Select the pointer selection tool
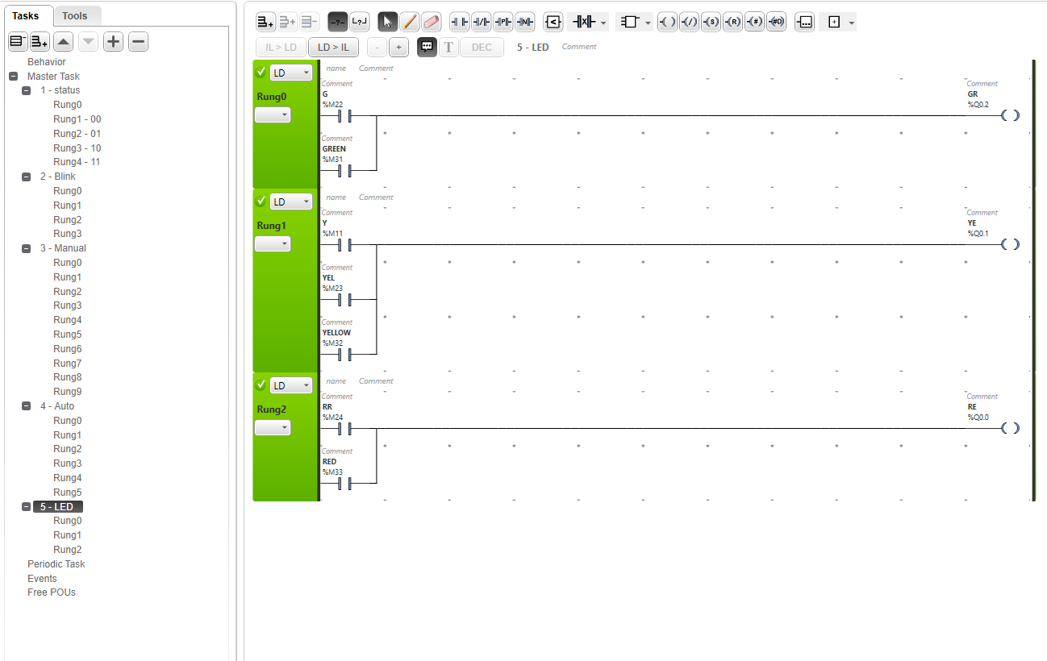The height and width of the screenshot is (661, 1047). tap(388, 22)
